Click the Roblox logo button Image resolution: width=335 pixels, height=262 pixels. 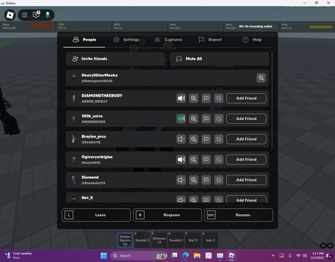point(10,15)
